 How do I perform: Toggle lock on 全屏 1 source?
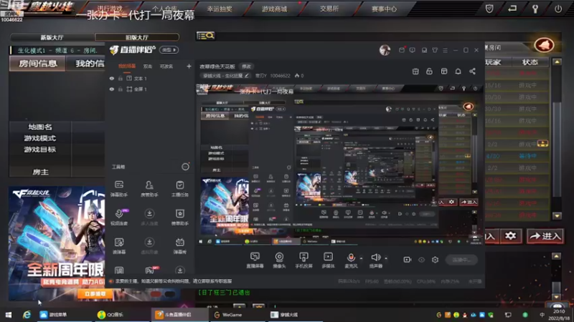(120, 89)
